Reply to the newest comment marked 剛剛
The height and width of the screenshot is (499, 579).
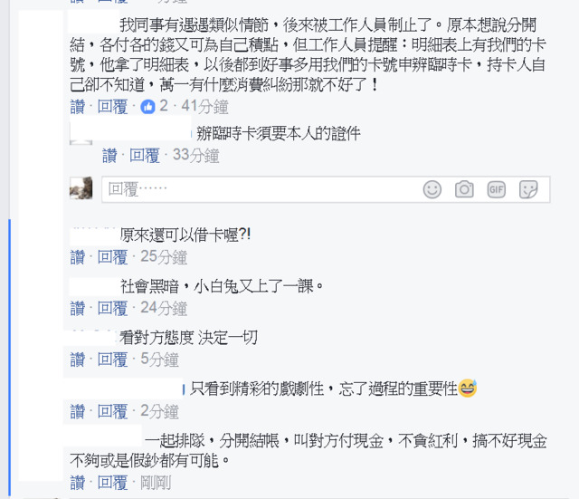[112, 483]
